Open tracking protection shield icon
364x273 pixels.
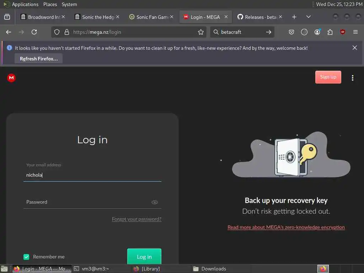click(57, 32)
